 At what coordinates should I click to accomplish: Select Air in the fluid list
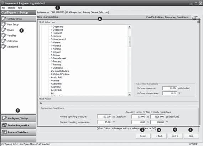point(52,93)
